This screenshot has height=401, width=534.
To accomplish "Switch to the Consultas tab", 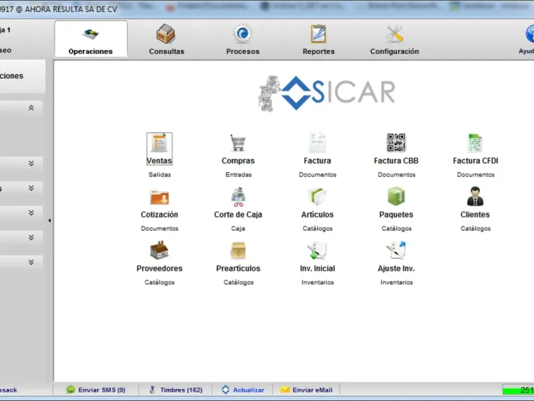I will tap(166, 39).
